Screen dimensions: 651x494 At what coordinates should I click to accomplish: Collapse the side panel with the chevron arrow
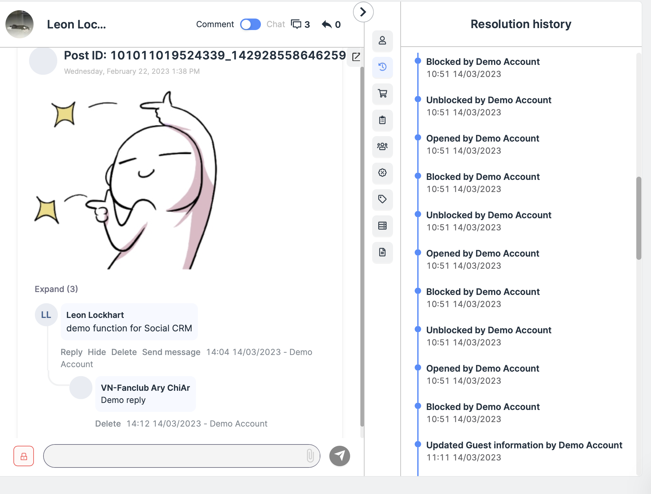363,12
